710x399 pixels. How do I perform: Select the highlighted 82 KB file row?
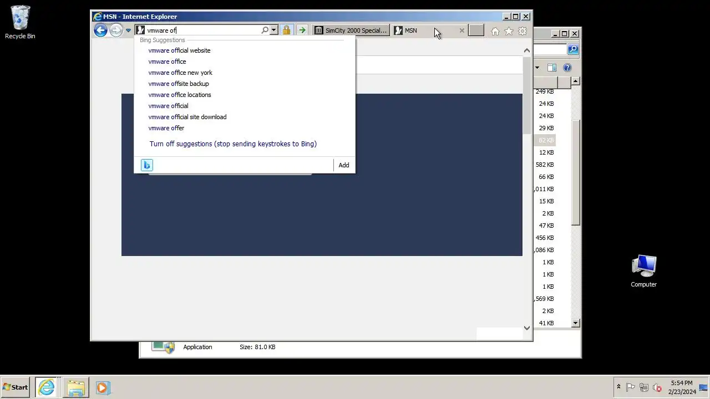click(544, 140)
